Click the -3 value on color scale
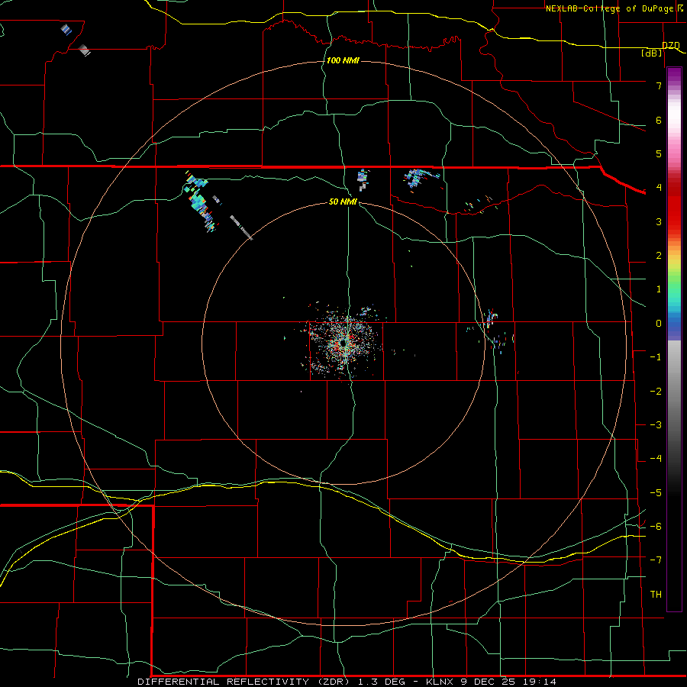 point(656,425)
